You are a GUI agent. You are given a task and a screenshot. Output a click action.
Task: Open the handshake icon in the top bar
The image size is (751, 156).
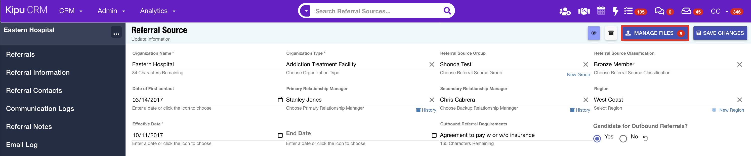584,11
